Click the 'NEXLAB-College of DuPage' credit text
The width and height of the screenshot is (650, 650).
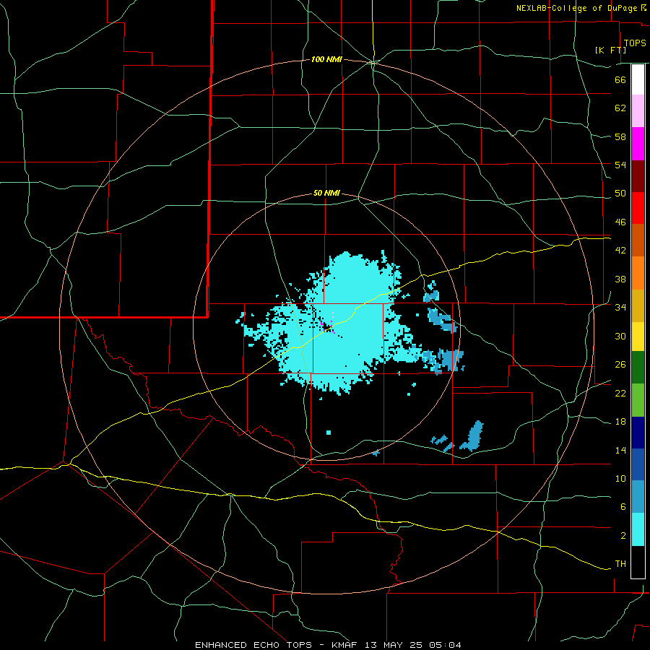pyautogui.click(x=576, y=8)
